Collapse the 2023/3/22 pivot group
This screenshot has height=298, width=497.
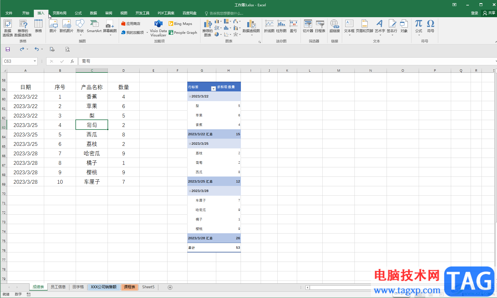(190, 96)
